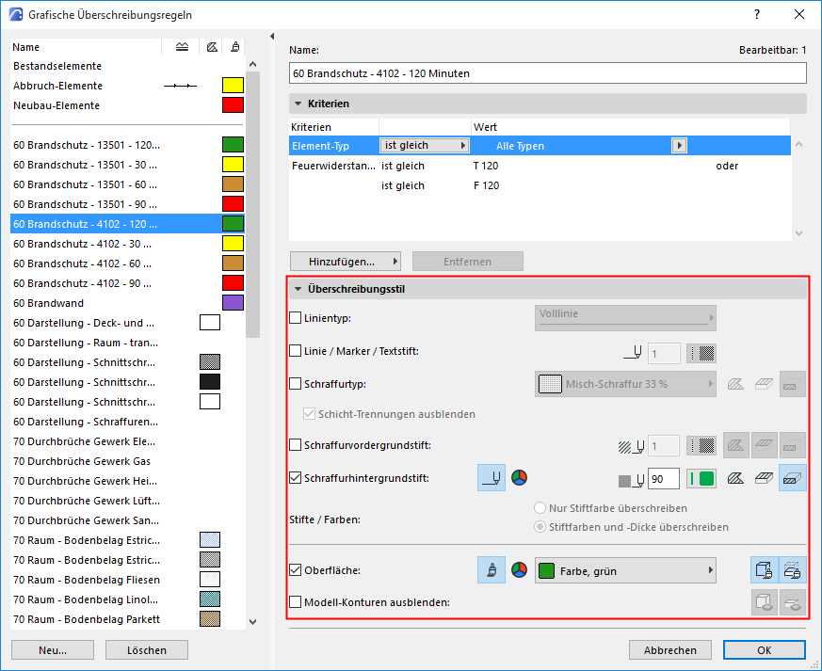Click the Abbrechen button

pyautogui.click(x=670, y=650)
